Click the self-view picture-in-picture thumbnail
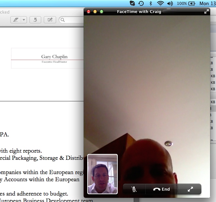 tap(102, 174)
